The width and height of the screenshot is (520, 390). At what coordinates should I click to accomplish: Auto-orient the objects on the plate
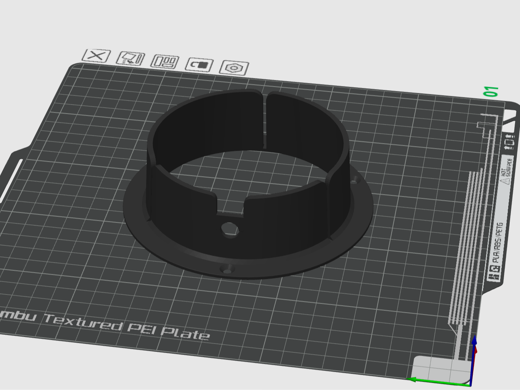tap(129, 59)
